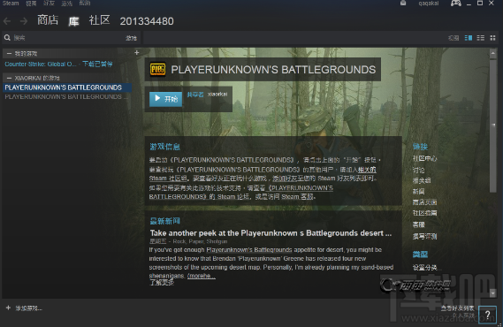The width and height of the screenshot is (503, 327).
Task: Open the Steam 社区组 link
Action: click(168, 179)
